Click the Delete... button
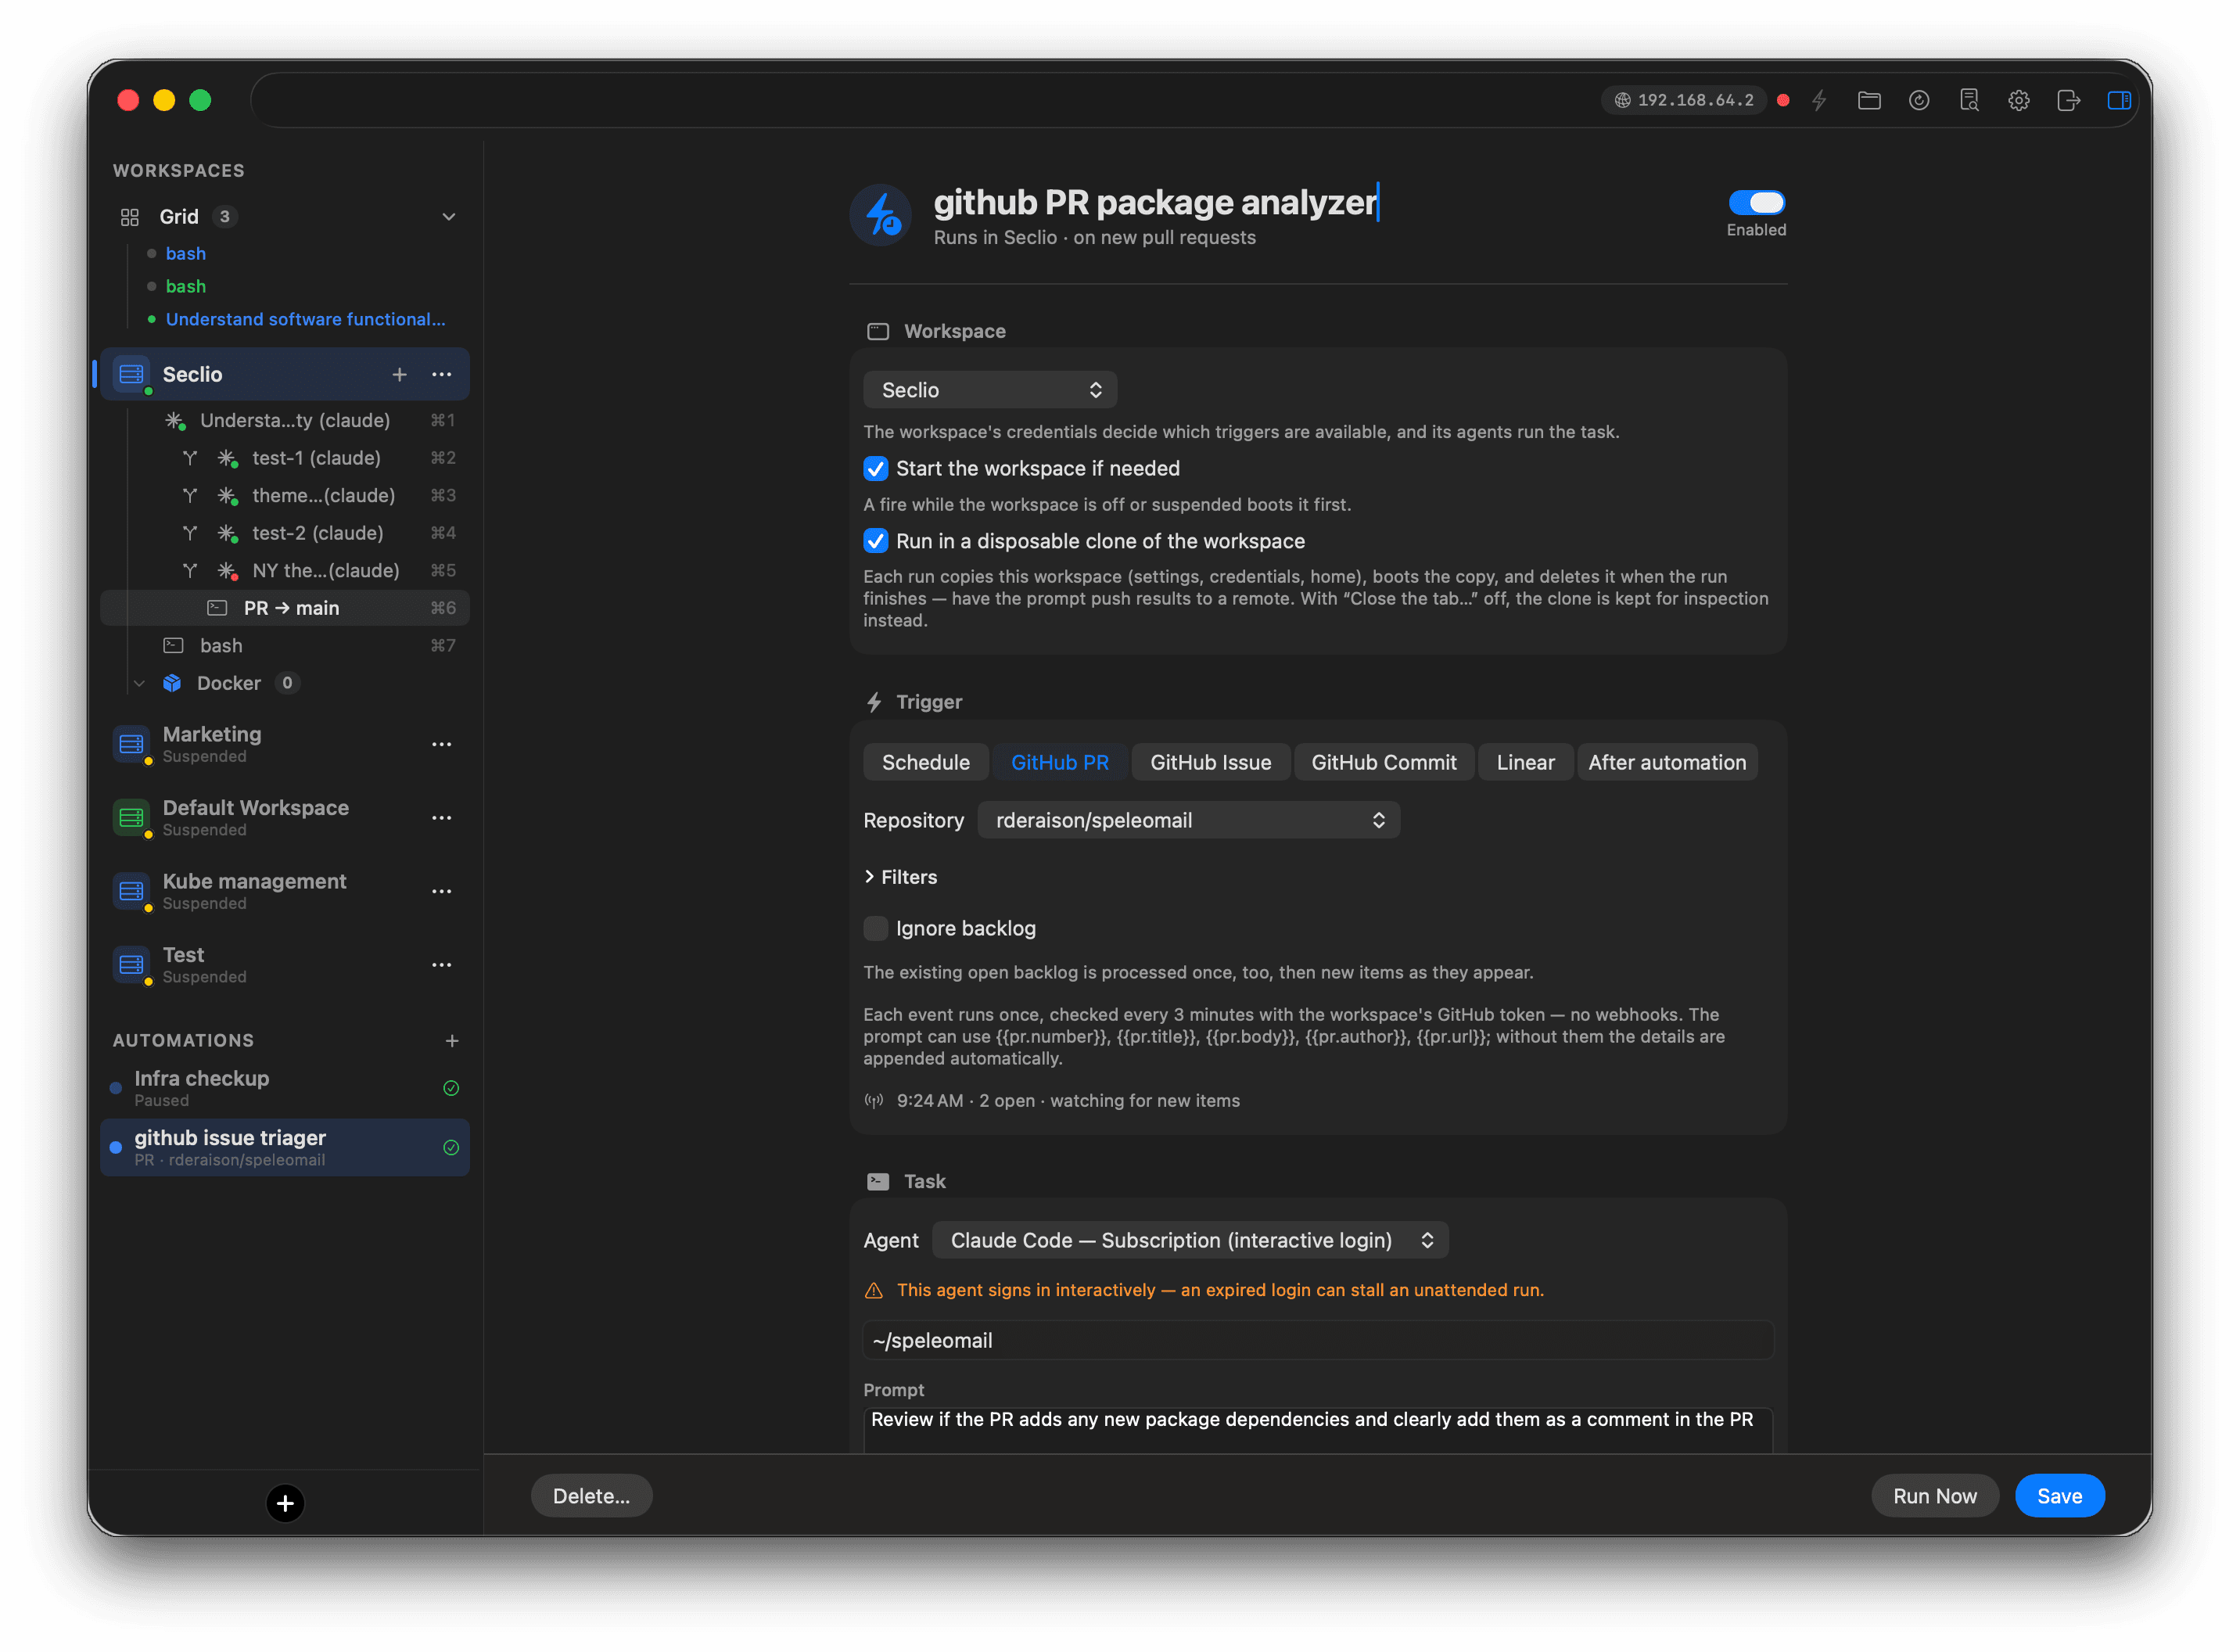The width and height of the screenshot is (2240, 1652). pyautogui.click(x=592, y=1497)
